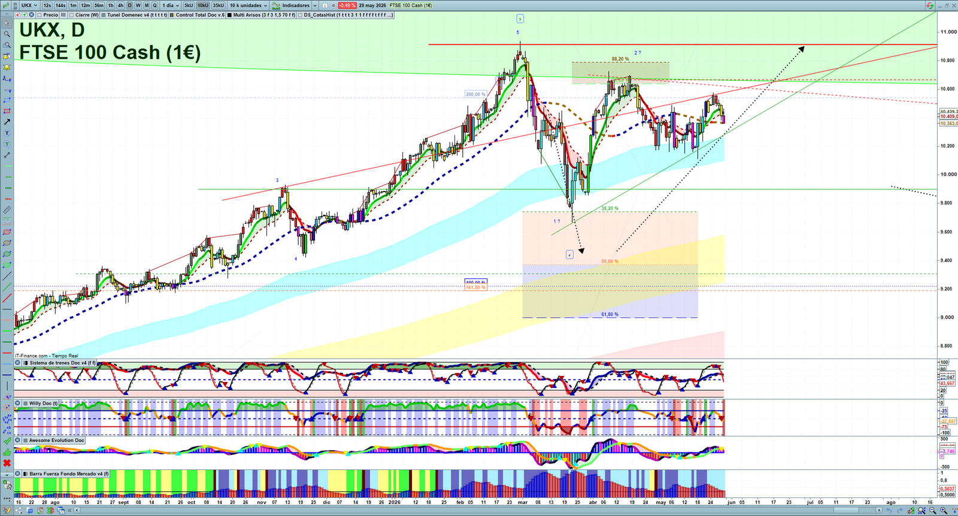The image size is (958, 516).
Task: Click the Multi Avisos indicator label
Action: [x=264, y=15]
